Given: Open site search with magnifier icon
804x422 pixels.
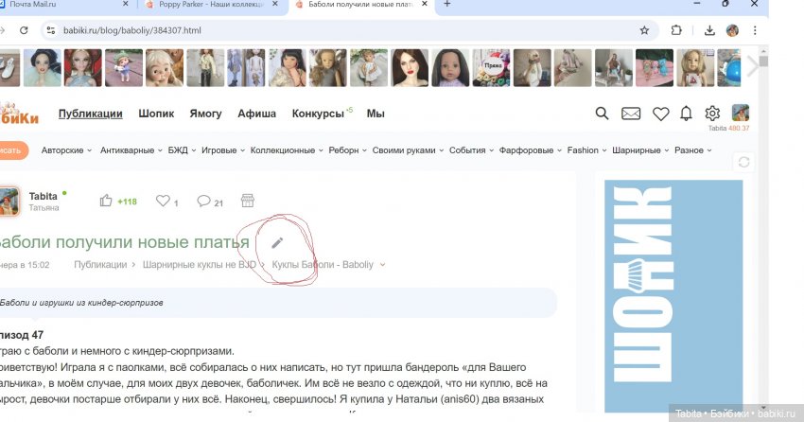Looking at the screenshot, I should click(x=602, y=114).
